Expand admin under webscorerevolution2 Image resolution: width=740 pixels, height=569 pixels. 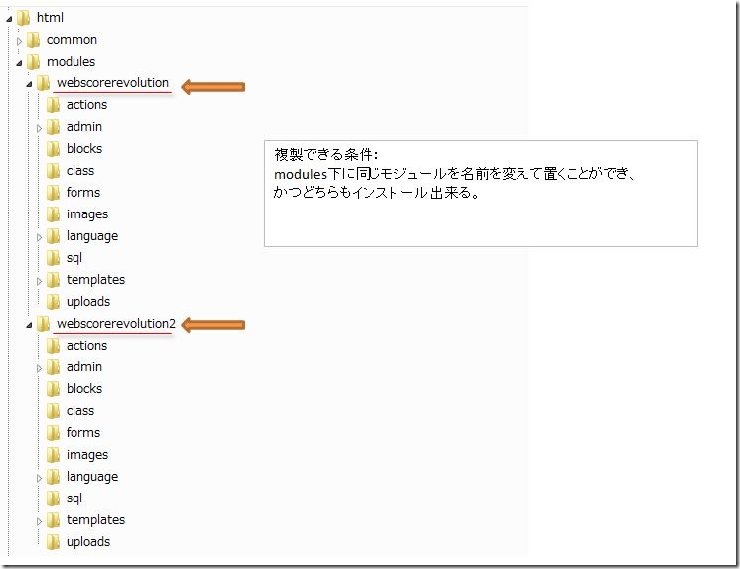click(39, 368)
